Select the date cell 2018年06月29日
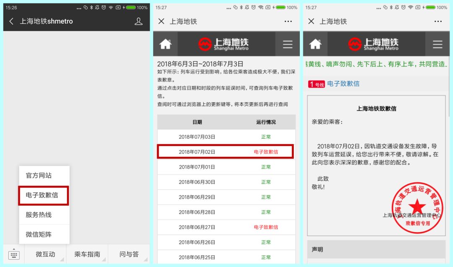Viewport: 453px width, 267px height. coord(197,197)
